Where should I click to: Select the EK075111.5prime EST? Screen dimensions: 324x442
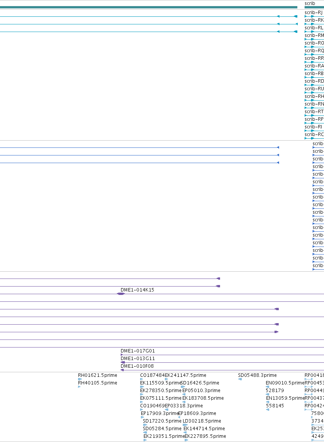click(x=161, y=398)
